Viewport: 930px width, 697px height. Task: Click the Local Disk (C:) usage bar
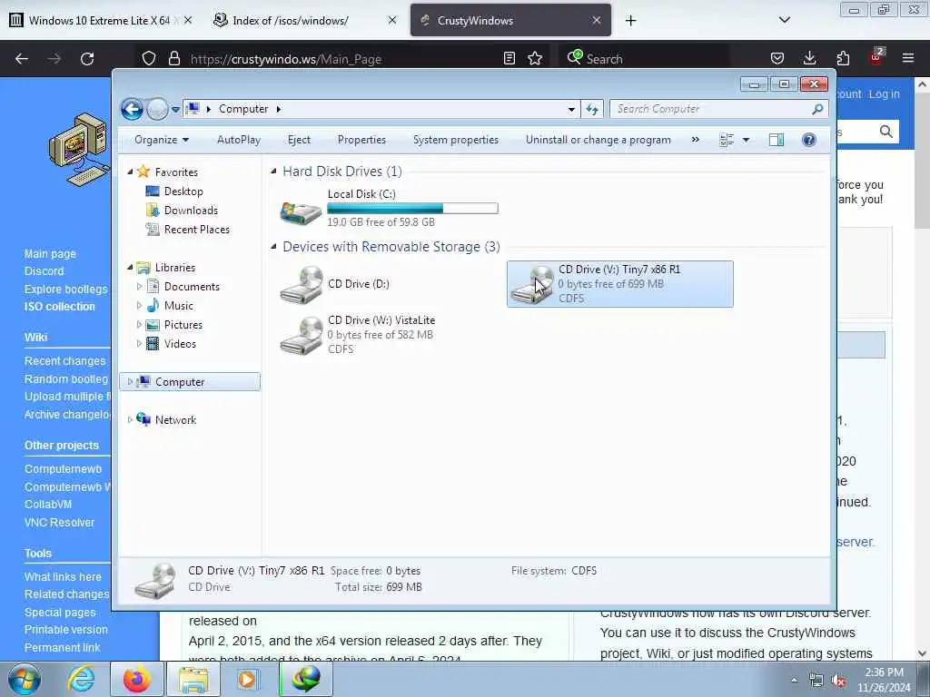(x=412, y=209)
